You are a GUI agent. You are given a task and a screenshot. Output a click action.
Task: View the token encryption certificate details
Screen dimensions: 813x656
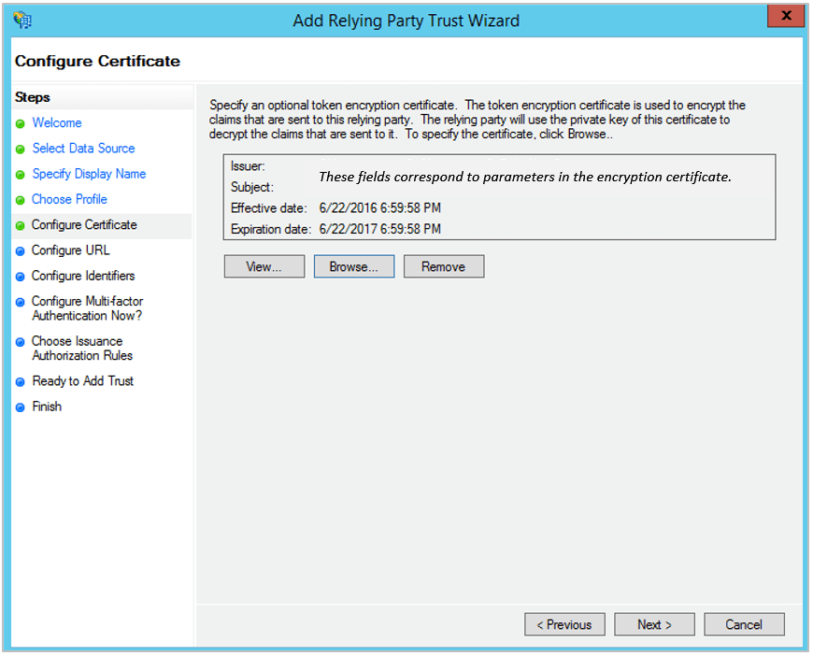264,266
